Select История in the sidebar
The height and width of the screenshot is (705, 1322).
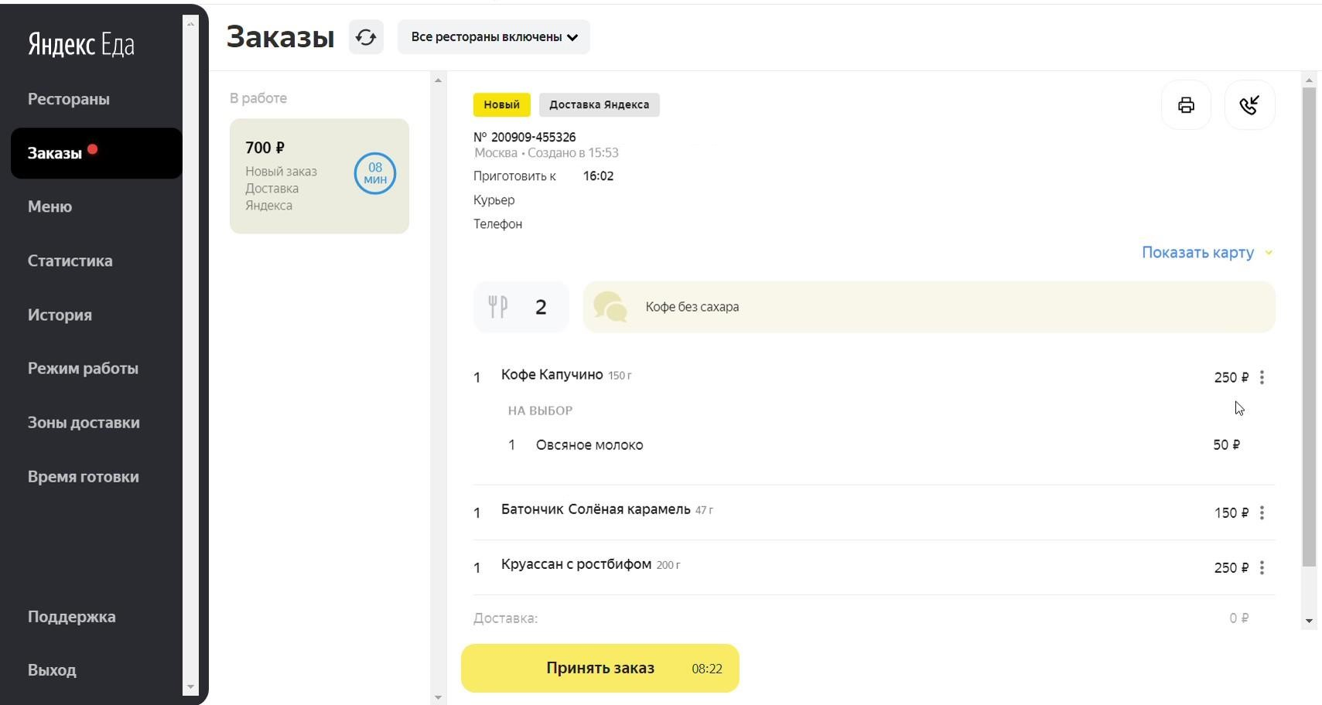click(60, 315)
